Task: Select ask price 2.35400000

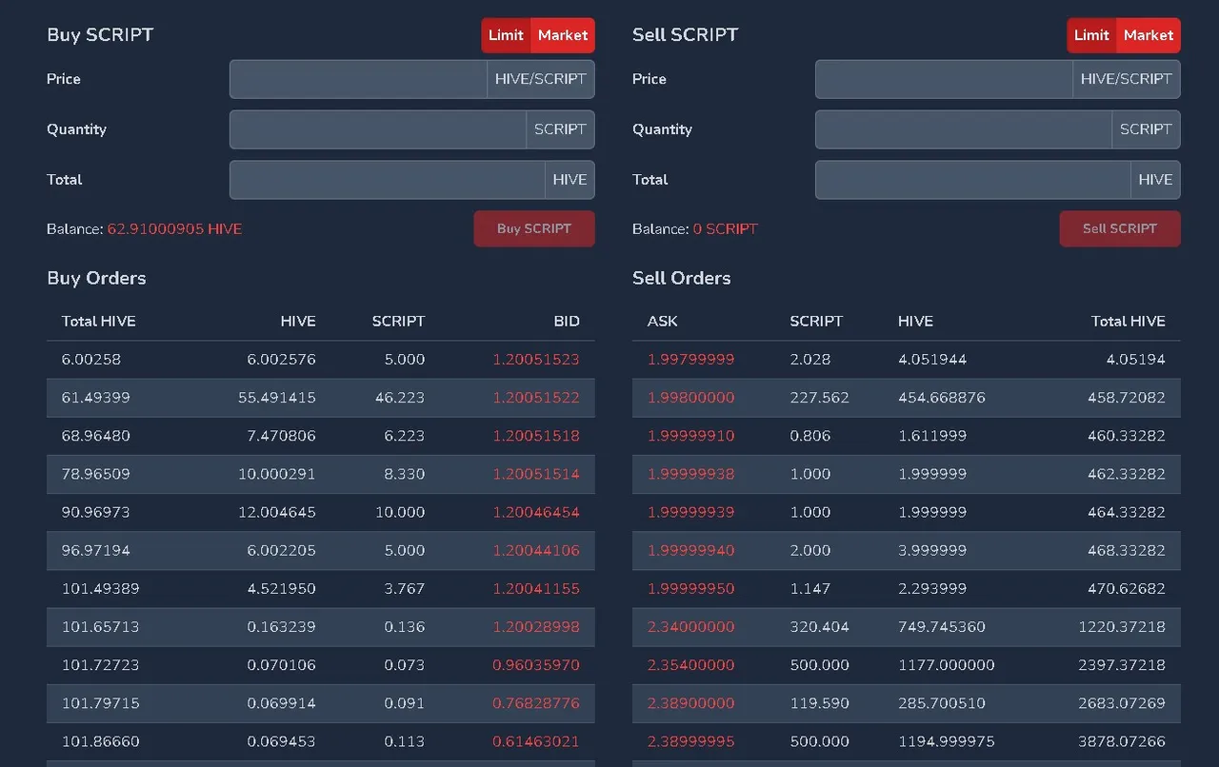Action: click(x=691, y=665)
